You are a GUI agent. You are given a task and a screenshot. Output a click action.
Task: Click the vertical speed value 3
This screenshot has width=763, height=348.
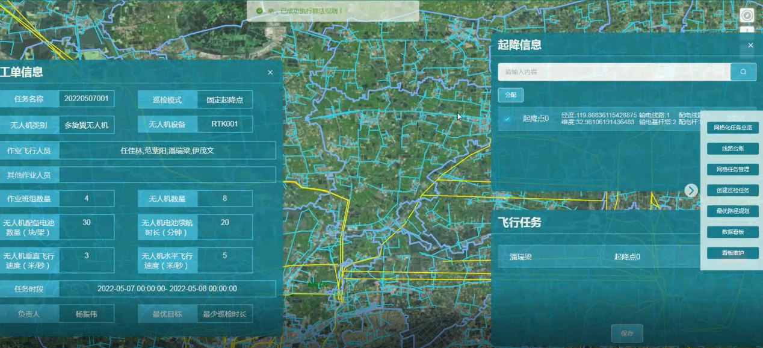point(87,260)
